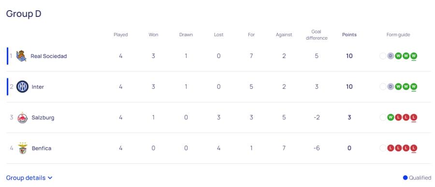The width and height of the screenshot is (435, 187).
Task: Click Benfica's last loss form icon
Action: point(414,148)
